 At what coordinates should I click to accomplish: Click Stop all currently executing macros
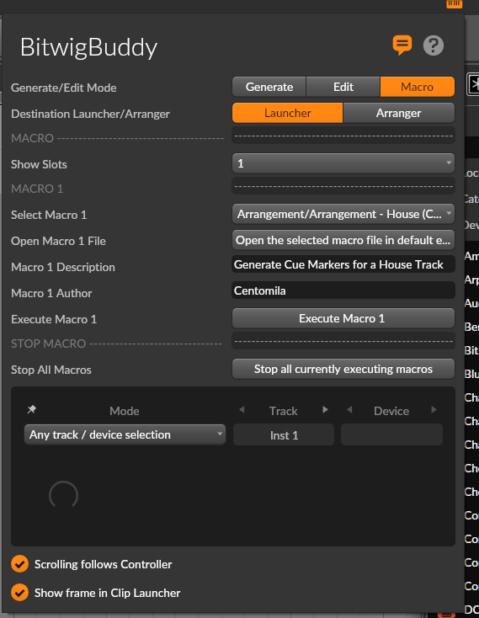pyautogui.click(x=343, y=369)
